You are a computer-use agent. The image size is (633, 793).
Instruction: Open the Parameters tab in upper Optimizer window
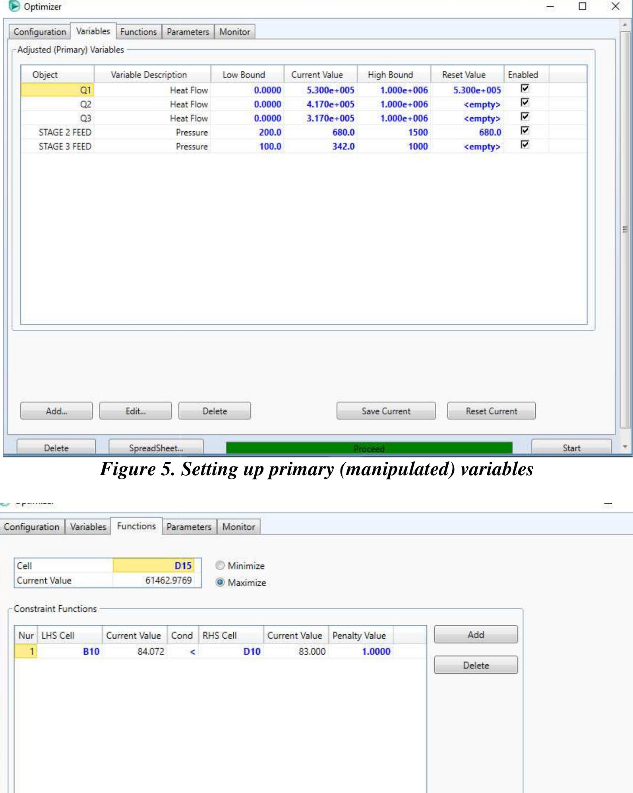(188, 32)
